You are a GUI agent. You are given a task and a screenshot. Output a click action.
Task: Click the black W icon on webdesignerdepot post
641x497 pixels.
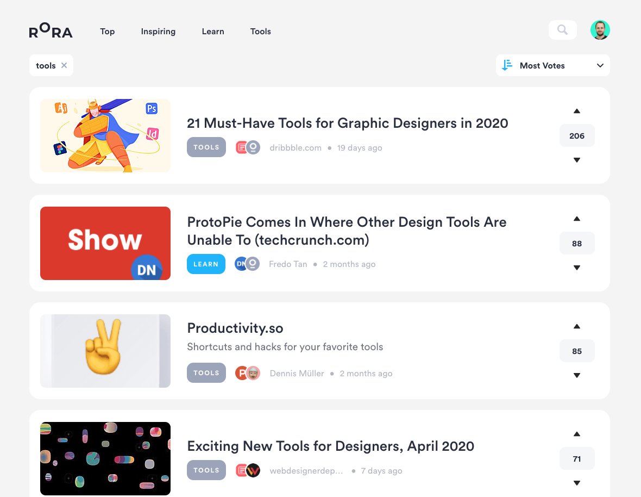click(x=253, y=470)
